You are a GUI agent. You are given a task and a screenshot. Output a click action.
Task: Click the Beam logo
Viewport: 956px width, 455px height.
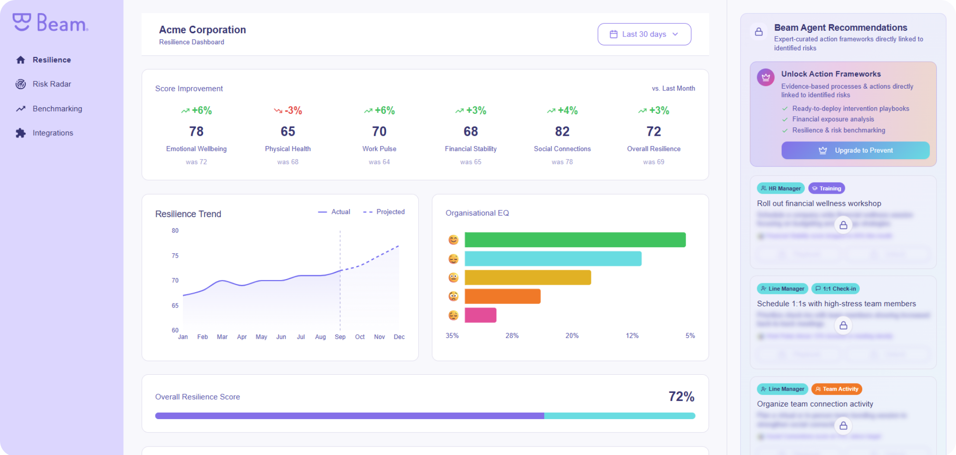(50, 22)
